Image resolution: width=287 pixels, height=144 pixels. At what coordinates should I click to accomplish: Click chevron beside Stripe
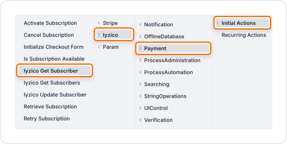(x=99, y=23)
